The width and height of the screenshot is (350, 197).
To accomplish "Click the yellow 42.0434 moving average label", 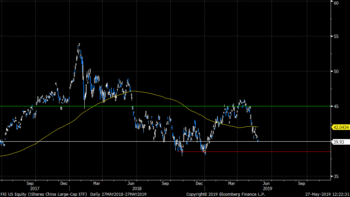I will 341,127.
